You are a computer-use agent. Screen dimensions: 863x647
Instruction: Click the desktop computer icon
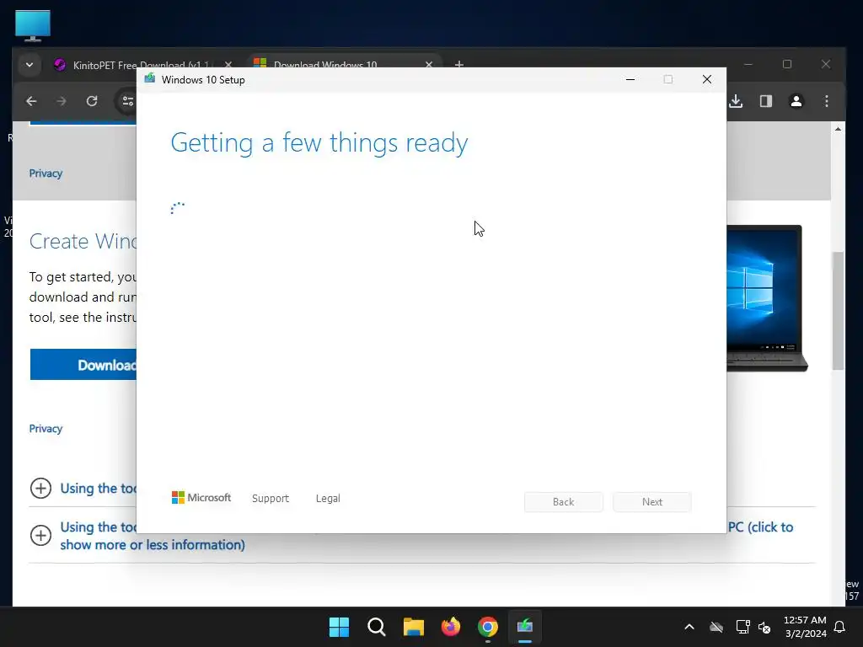pyautogui.click(x=33, y=25)
